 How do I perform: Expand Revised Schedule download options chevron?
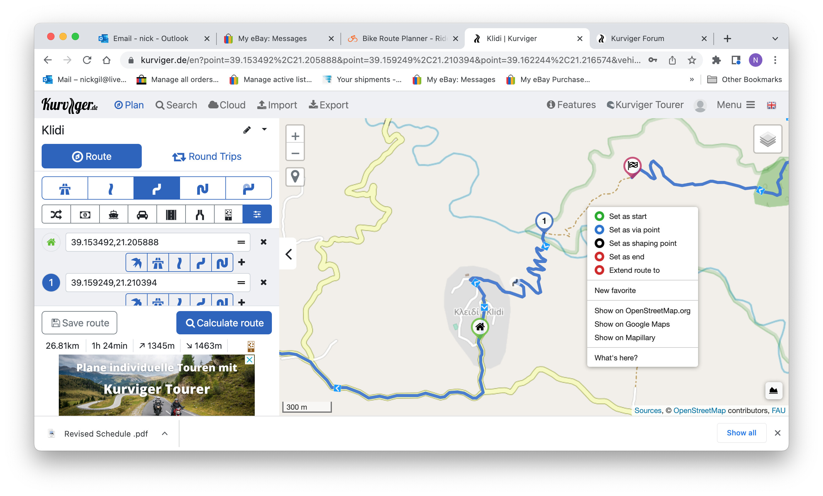165,433
